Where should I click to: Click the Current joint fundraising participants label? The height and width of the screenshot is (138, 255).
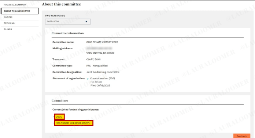75,110
